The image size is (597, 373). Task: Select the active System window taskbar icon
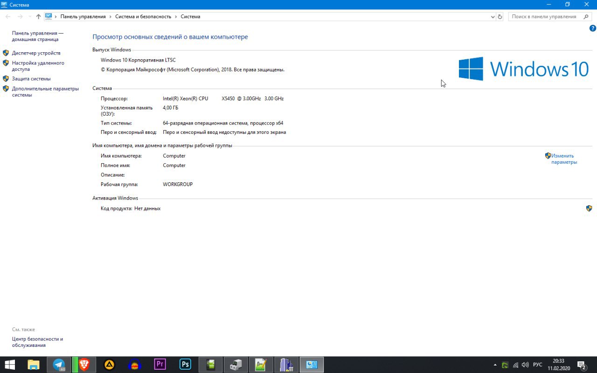pos(312,364)
